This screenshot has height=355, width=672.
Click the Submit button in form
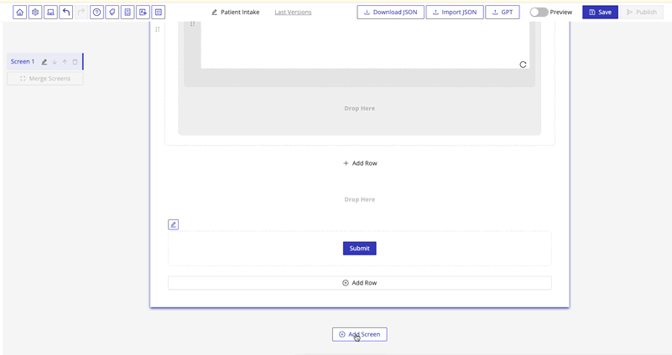359,249
